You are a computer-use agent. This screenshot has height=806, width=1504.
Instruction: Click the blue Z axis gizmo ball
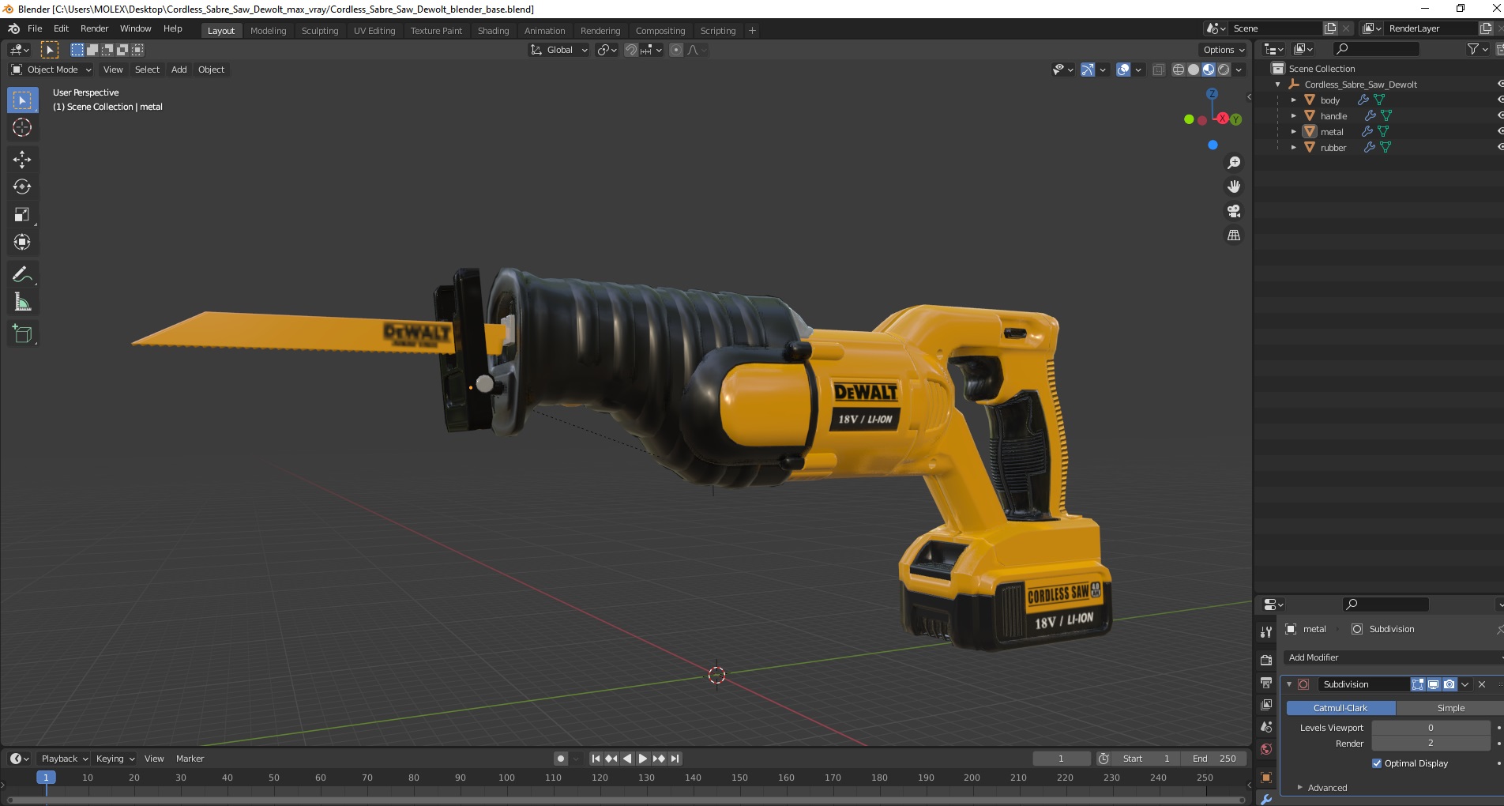pos(1212,93)
